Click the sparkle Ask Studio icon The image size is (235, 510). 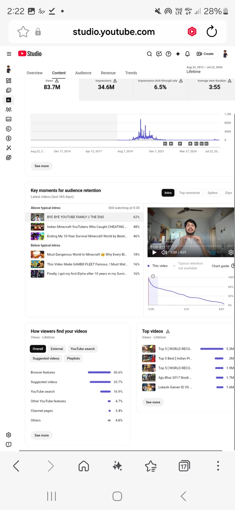pyautogui.click(x=178, y=54)
